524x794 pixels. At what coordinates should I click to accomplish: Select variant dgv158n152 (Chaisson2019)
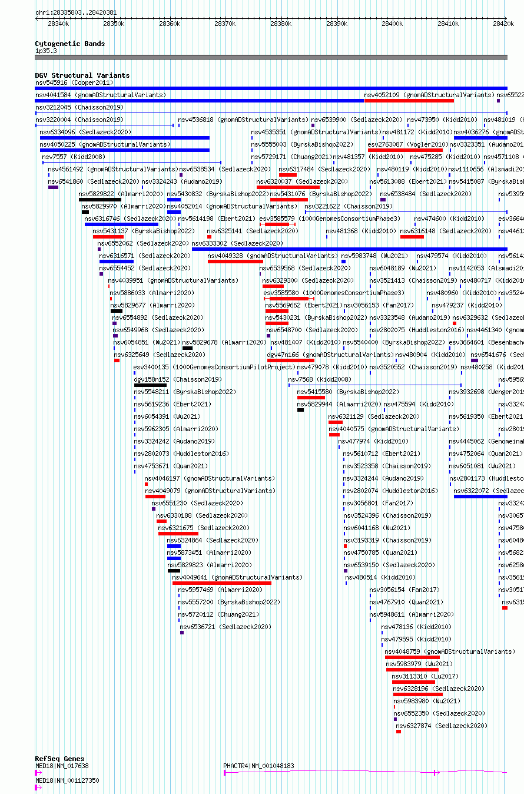[178, 379]
